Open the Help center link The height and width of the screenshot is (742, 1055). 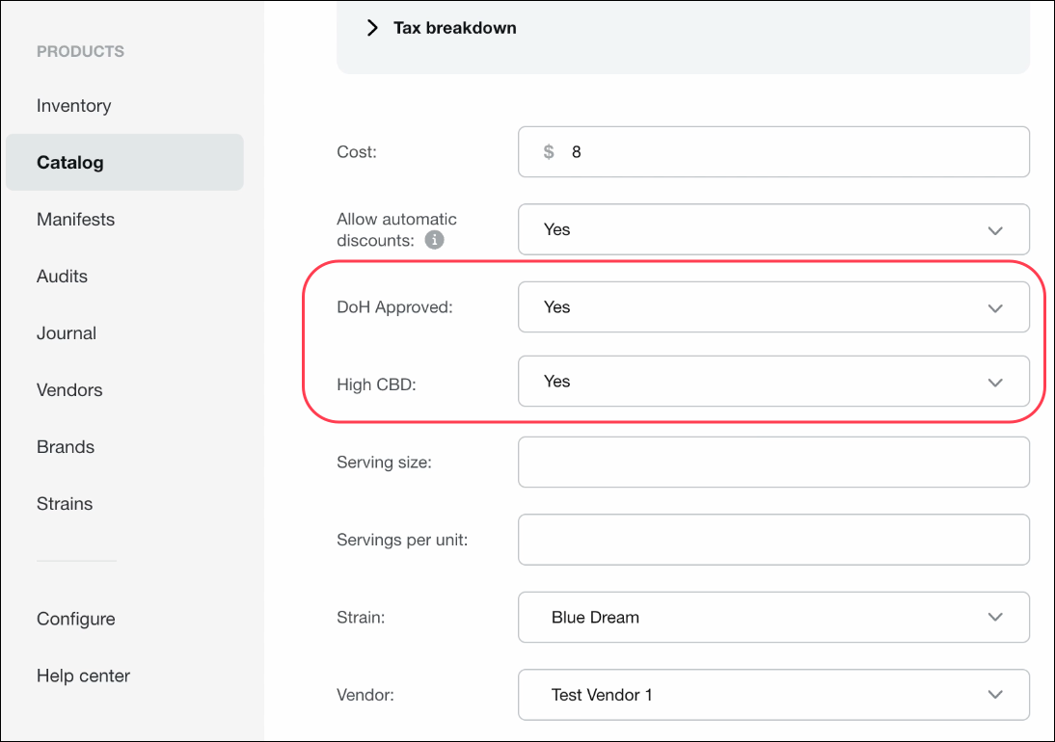[x=84, y=676]
